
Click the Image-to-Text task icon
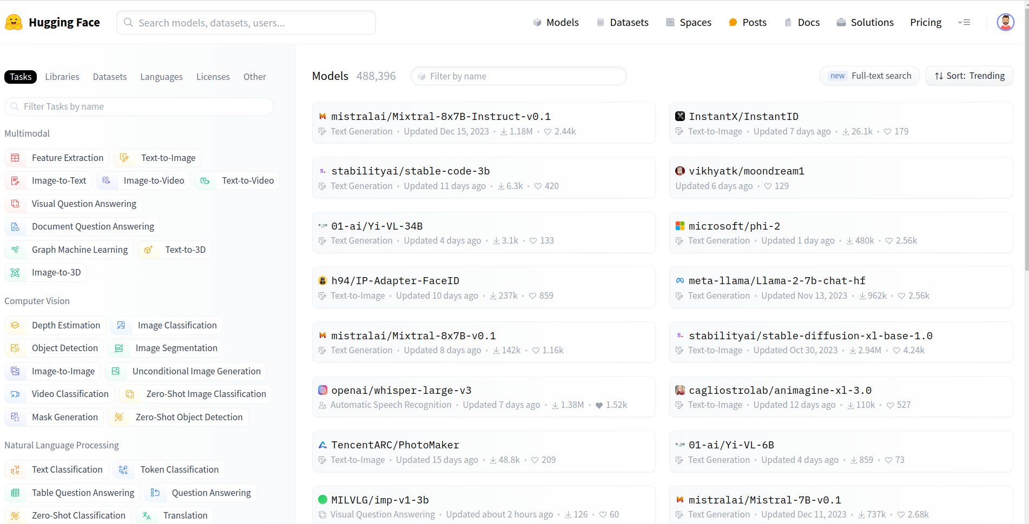tap(15, 180)
